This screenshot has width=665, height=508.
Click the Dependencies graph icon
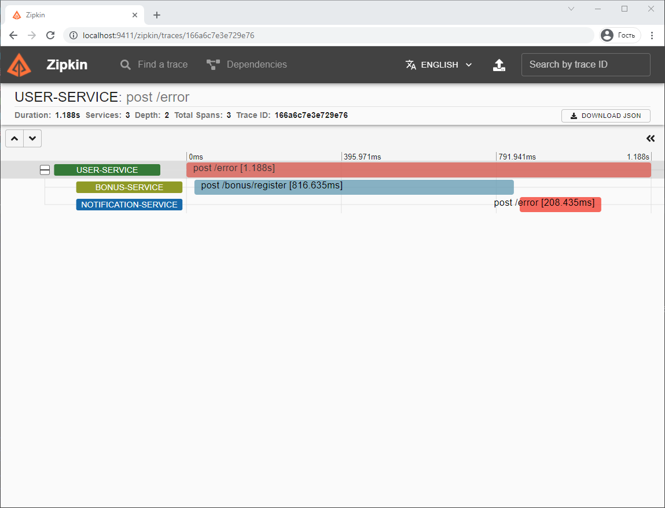[212, 64]
